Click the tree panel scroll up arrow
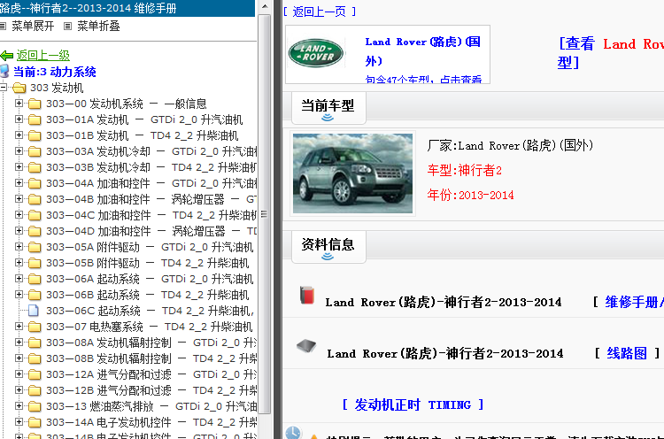 point(264,7)
